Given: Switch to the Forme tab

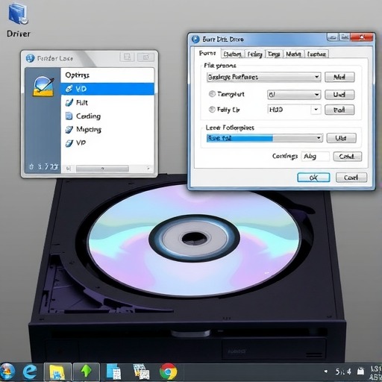Looking at the screenshot, I should coord(207,54).
